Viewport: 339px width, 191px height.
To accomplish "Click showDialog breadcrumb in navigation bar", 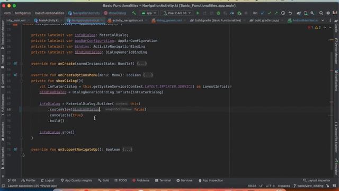I will click(x=115, y=13).
